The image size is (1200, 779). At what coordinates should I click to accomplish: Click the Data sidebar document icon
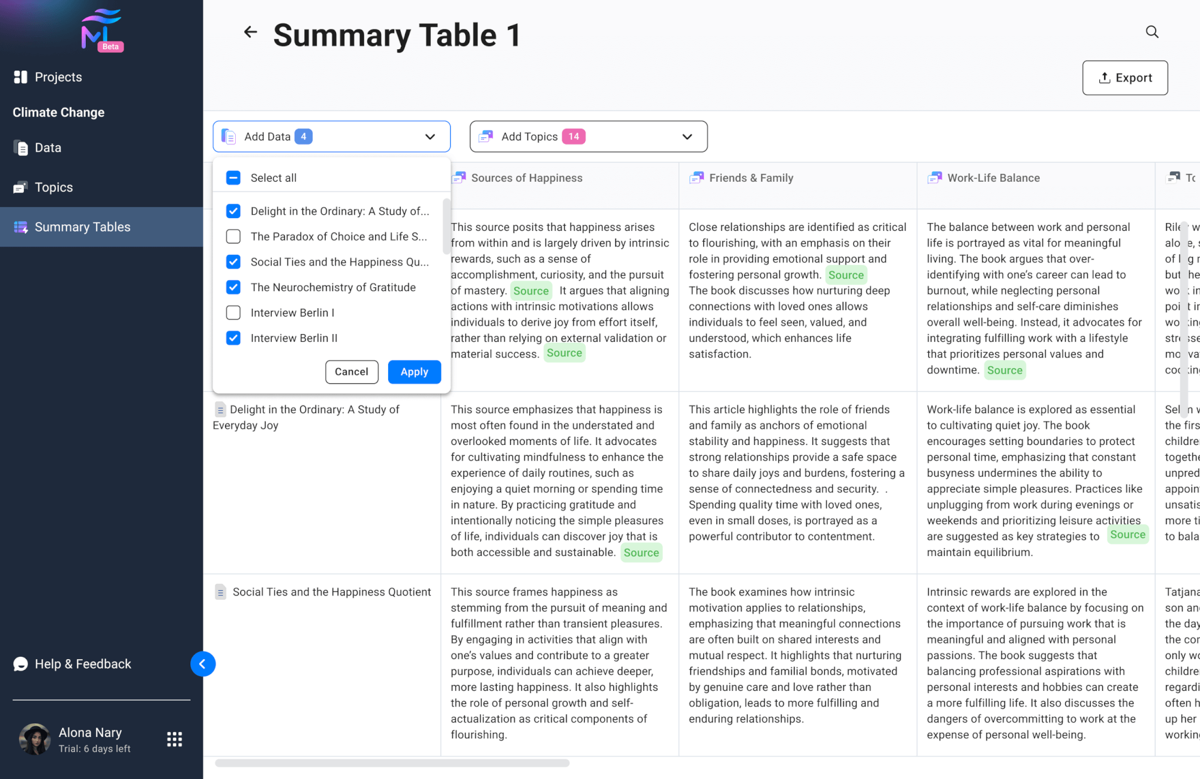click(x=21, y=148)
